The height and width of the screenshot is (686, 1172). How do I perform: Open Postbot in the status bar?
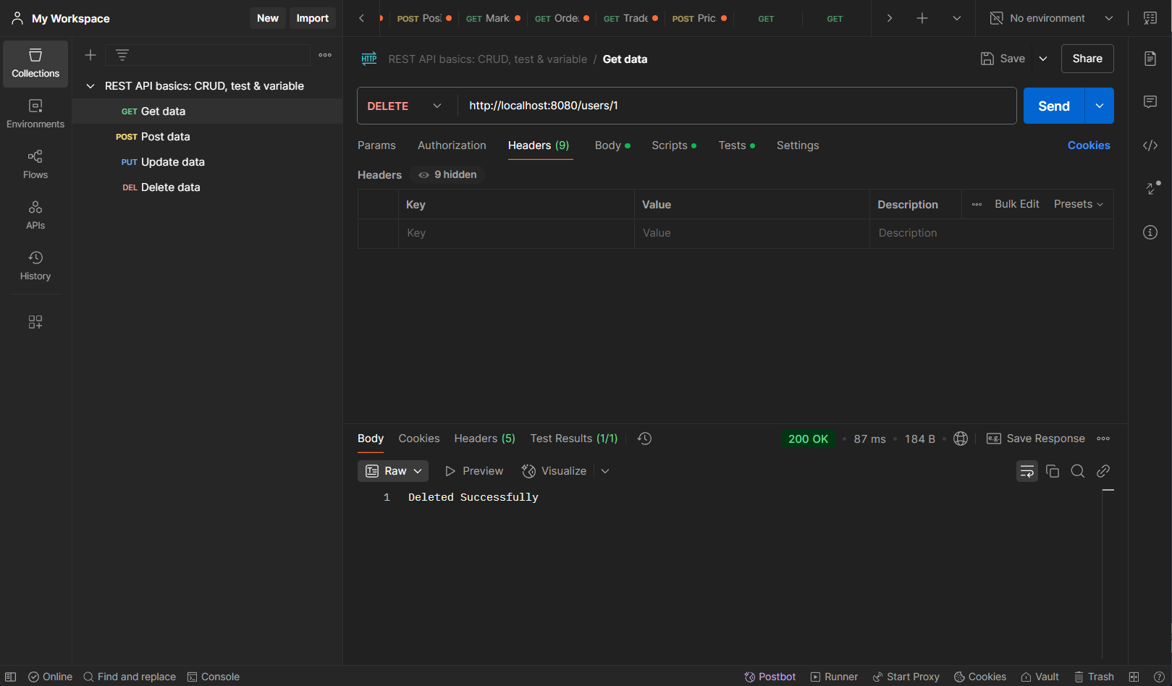point(770,677)
